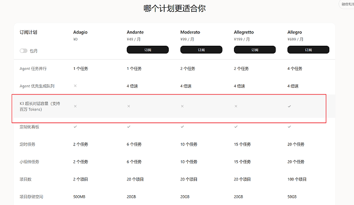Click the X icon for Allegretto in K3 超长对话容量 row

tap(235, 106)
